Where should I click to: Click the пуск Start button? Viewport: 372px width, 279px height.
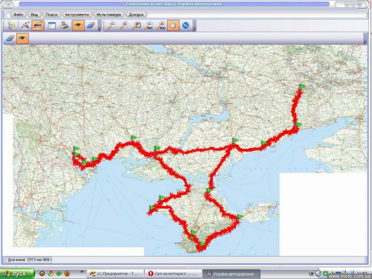[17, 274]
